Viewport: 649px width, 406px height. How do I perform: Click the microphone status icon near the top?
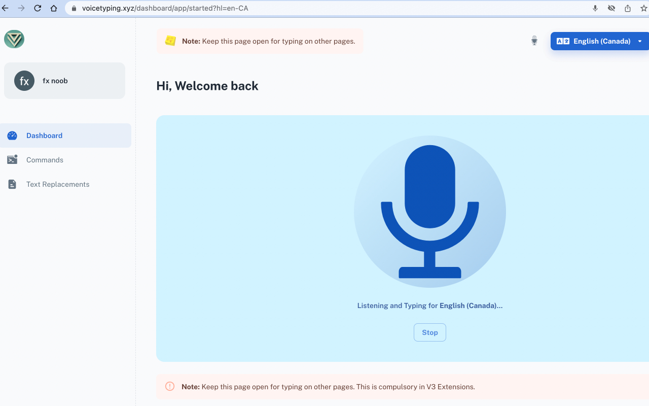tap(534, 40)
